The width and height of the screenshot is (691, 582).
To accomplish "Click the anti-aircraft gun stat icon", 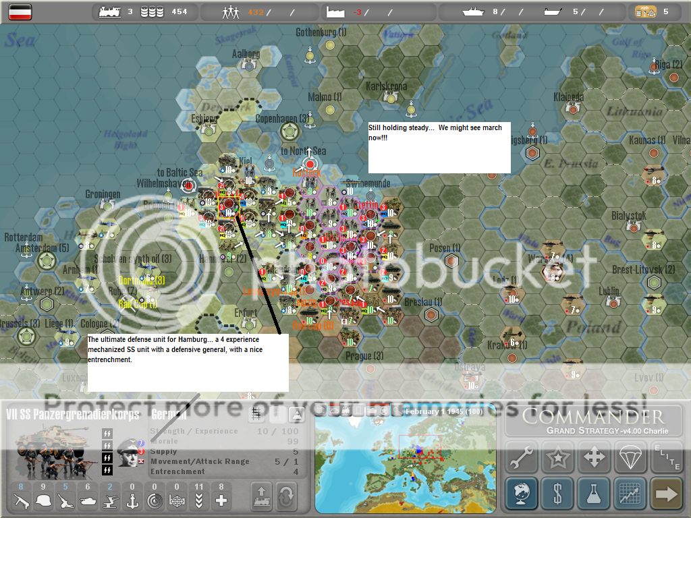I will click(110, 501).
